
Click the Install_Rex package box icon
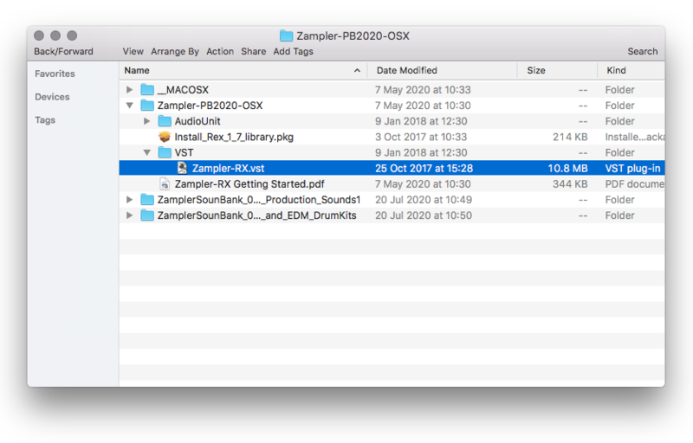[165, 137]
